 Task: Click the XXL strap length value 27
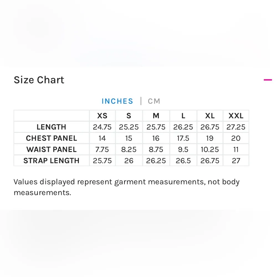(x=236, y=161)
